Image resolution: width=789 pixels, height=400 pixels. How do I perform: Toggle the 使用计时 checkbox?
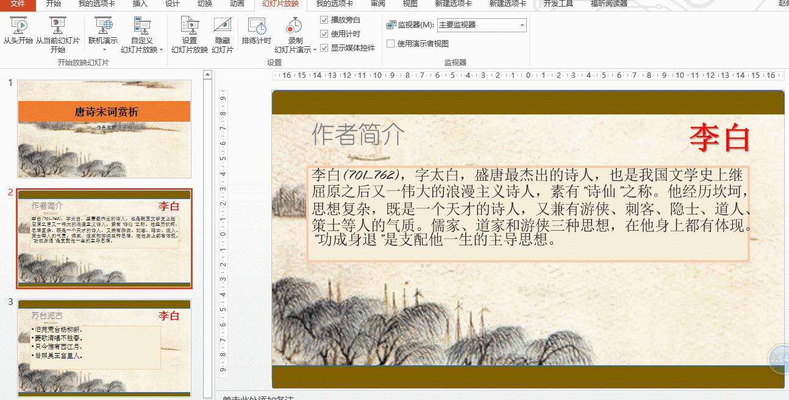click(324, 34)
